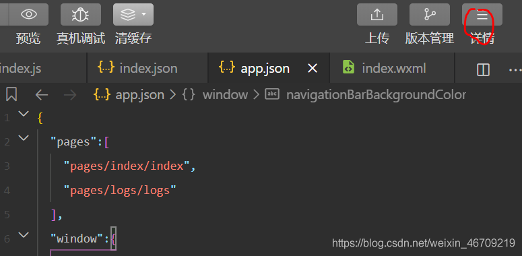This screenshot has width=522, height=256.
Task: Collapse the pages array fold arrow
Action: point(24,137)
